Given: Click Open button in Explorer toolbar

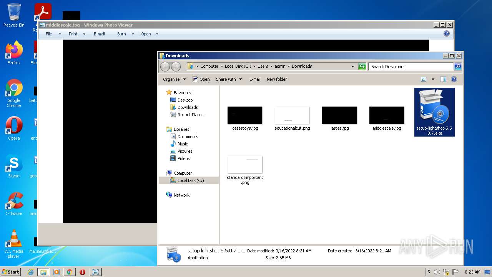Looking at the screenshot, I should [201, 79].
